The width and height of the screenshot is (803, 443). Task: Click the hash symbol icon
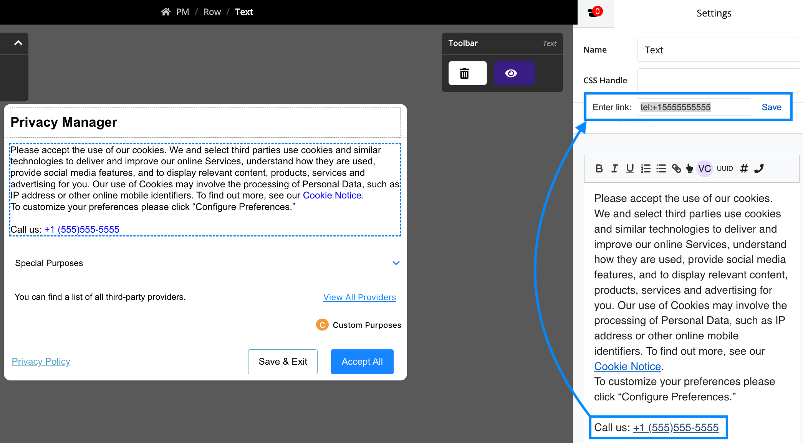point(744,169)
